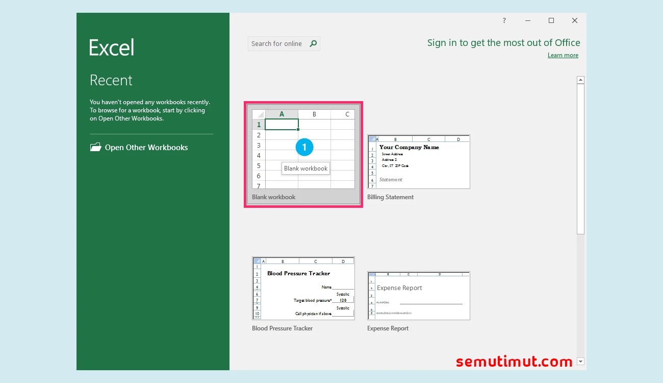
Task: Minimize the Excel start window
Action: coord(527,20)
